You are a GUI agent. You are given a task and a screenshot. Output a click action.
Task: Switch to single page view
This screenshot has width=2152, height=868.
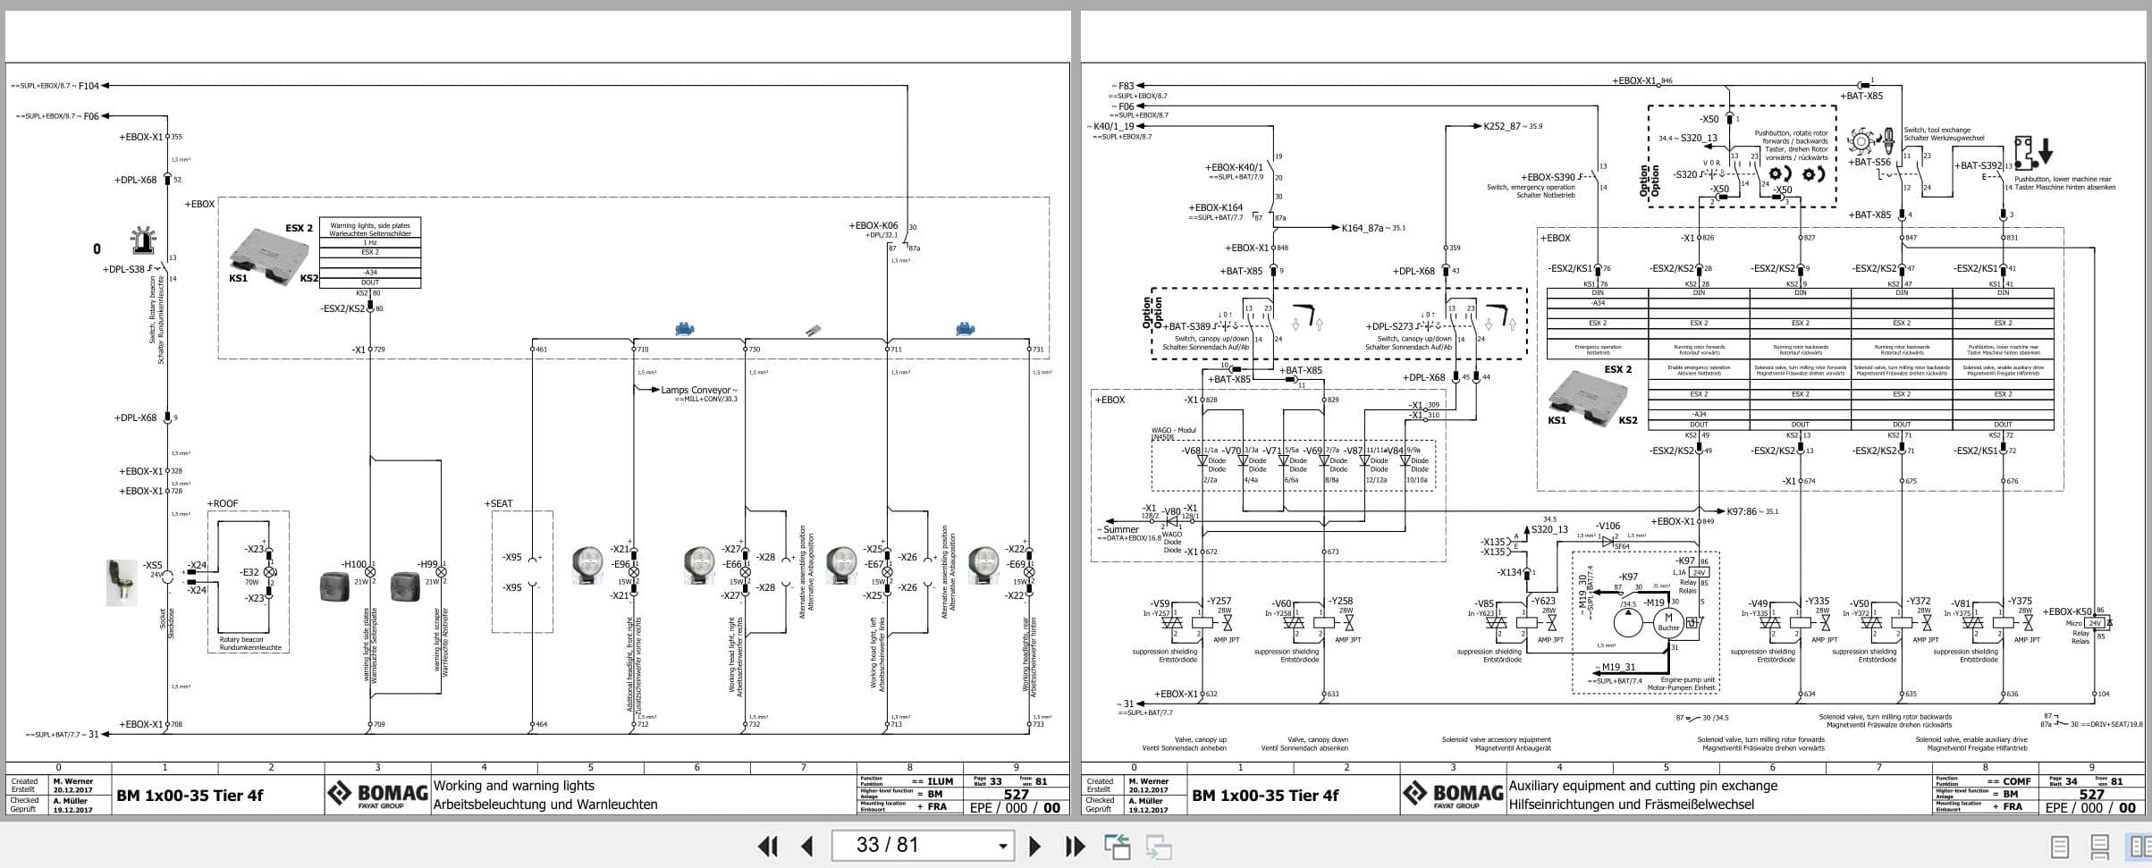pos(2059,846)
